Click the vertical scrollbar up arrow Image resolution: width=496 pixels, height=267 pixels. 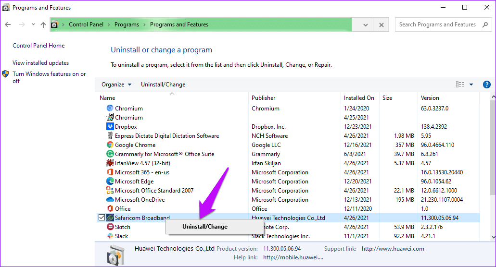(x=494, y=96)
